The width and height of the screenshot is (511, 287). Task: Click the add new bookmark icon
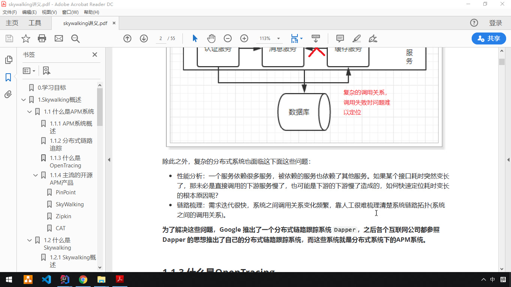tap(46, 71)
